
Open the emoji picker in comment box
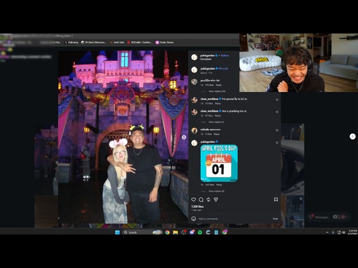coord(194,219)
